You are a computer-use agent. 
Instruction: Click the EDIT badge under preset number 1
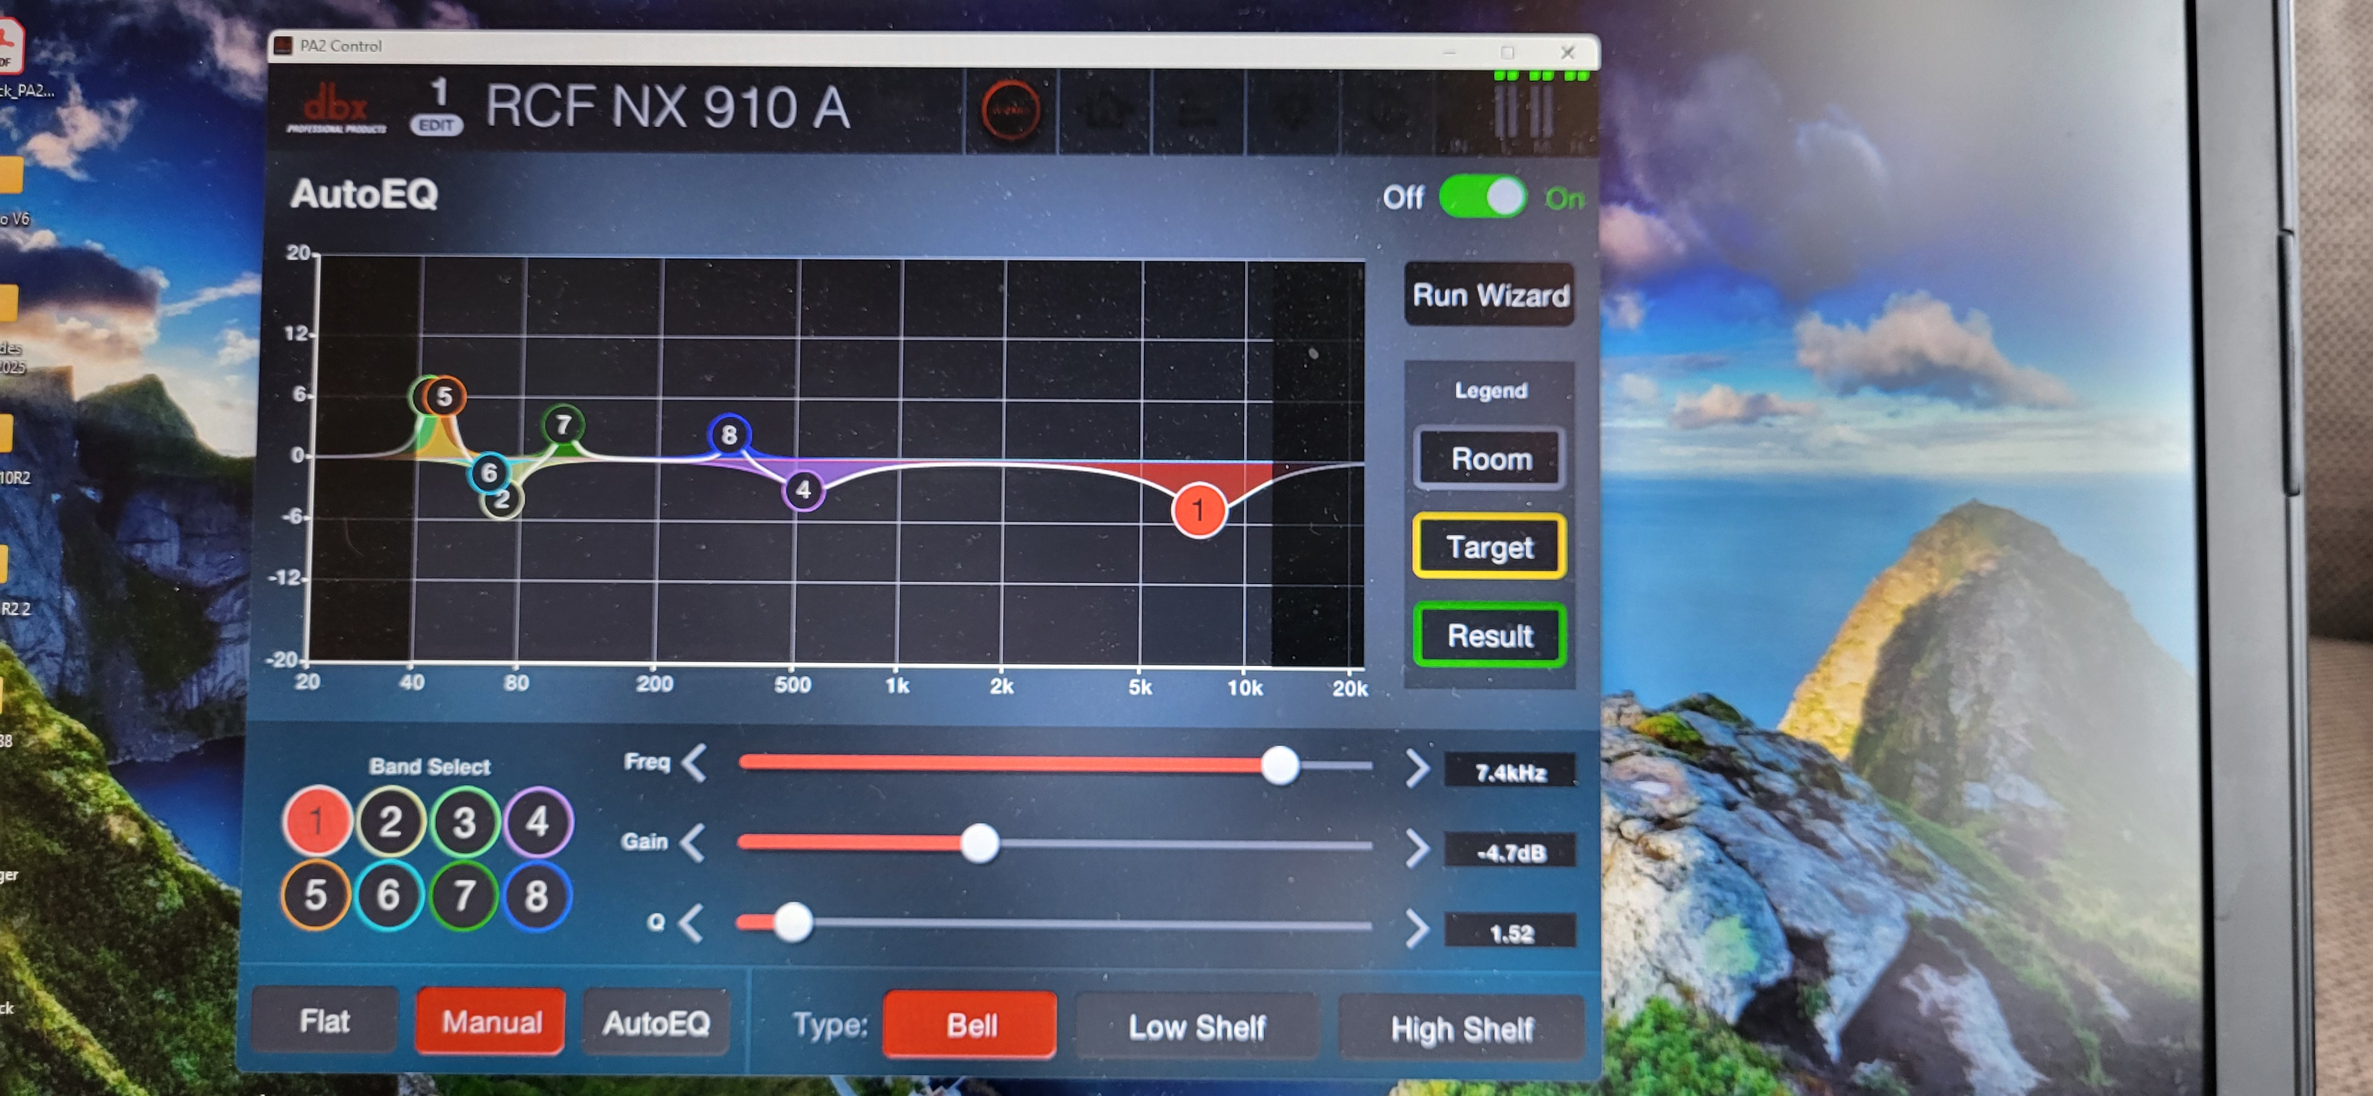tap(437, 125)
